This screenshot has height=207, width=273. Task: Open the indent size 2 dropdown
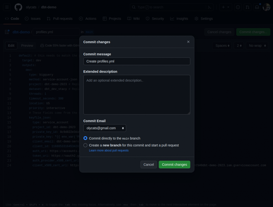point(239,46)
